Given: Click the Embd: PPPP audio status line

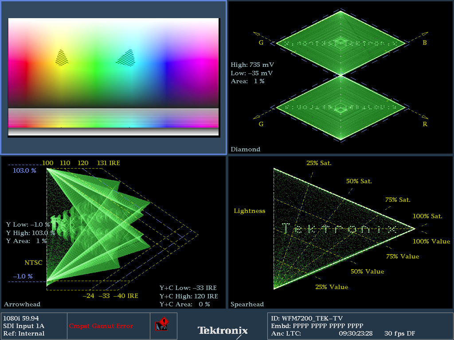Looking at the screenshot, I should click(317, 326).
